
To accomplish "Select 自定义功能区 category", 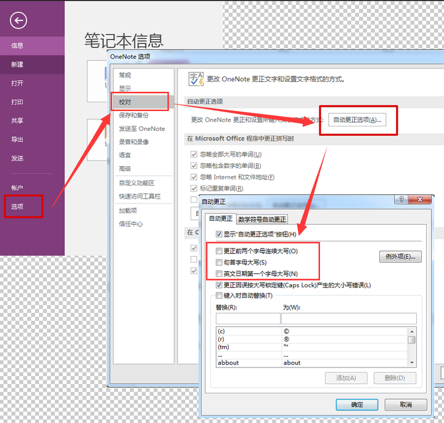I will pos(144,183).
